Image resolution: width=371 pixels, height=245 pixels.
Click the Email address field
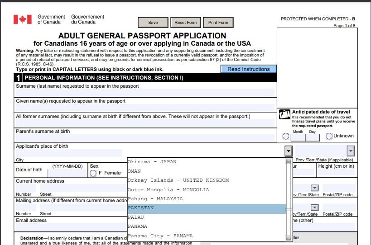(x=72, y=227)
